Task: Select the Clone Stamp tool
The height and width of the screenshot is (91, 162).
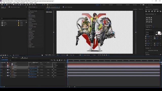Action: click(28, 5)
